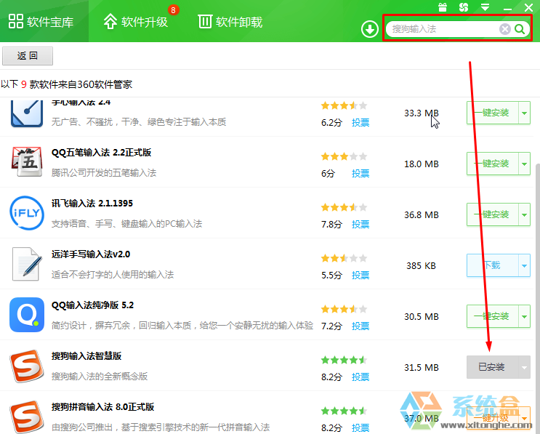
Task: Switch to the 软件升级 tab
Action: (x=135, y=21)
